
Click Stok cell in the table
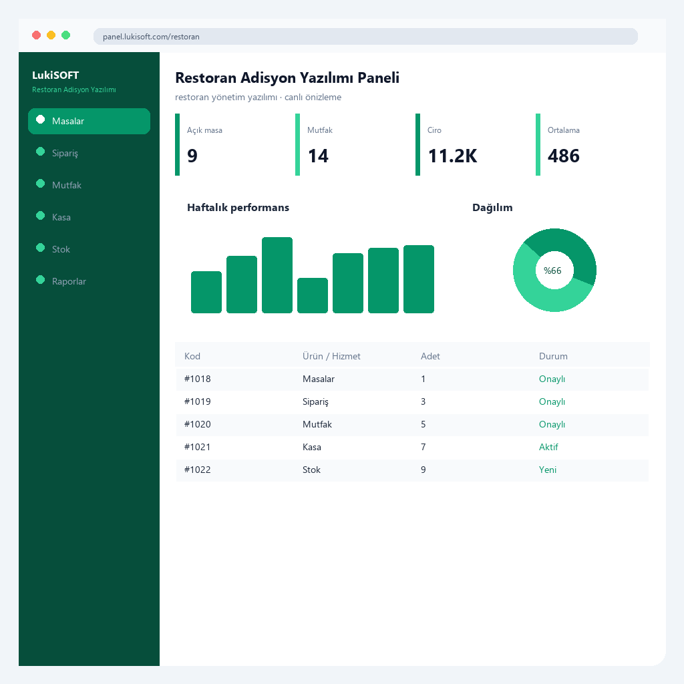pos(311,470)
